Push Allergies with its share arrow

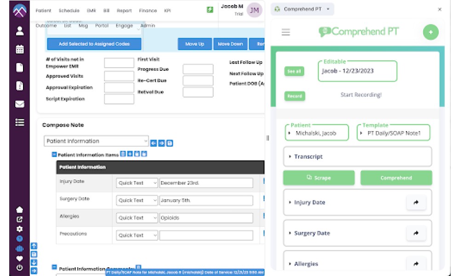tap(416, 264)
